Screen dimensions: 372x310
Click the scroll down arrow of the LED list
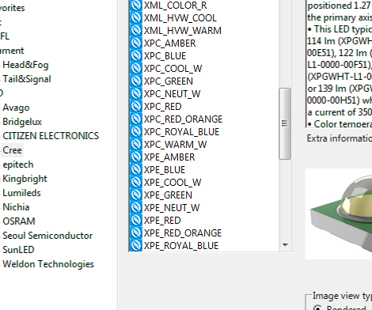click(x=285, y=245)
